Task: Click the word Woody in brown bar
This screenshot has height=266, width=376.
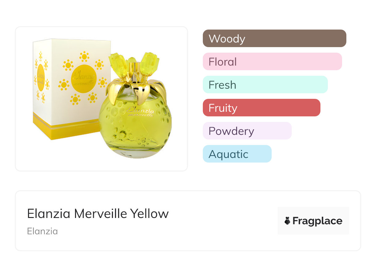Action: tap(227, 39)
